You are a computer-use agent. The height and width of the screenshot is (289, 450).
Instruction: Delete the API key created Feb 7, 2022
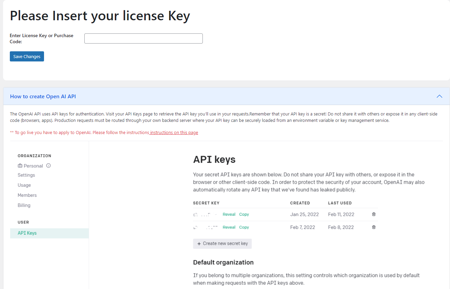pyautogui.click(x=373, y=227)
